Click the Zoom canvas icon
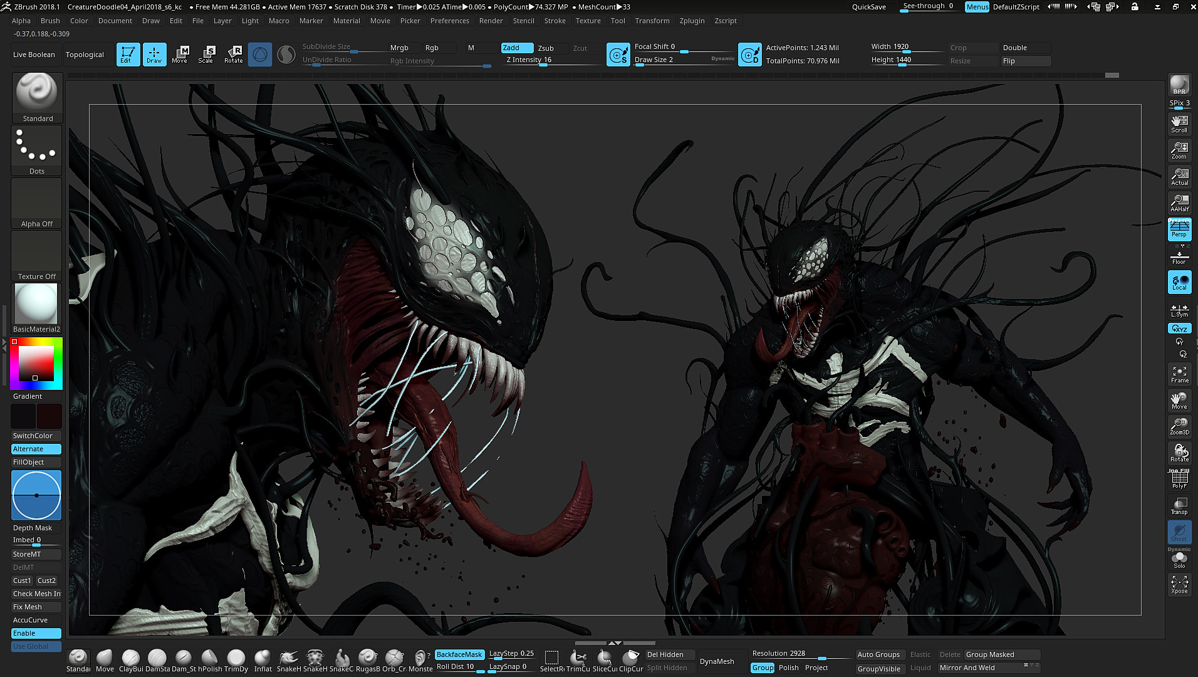 [1179, 149]
